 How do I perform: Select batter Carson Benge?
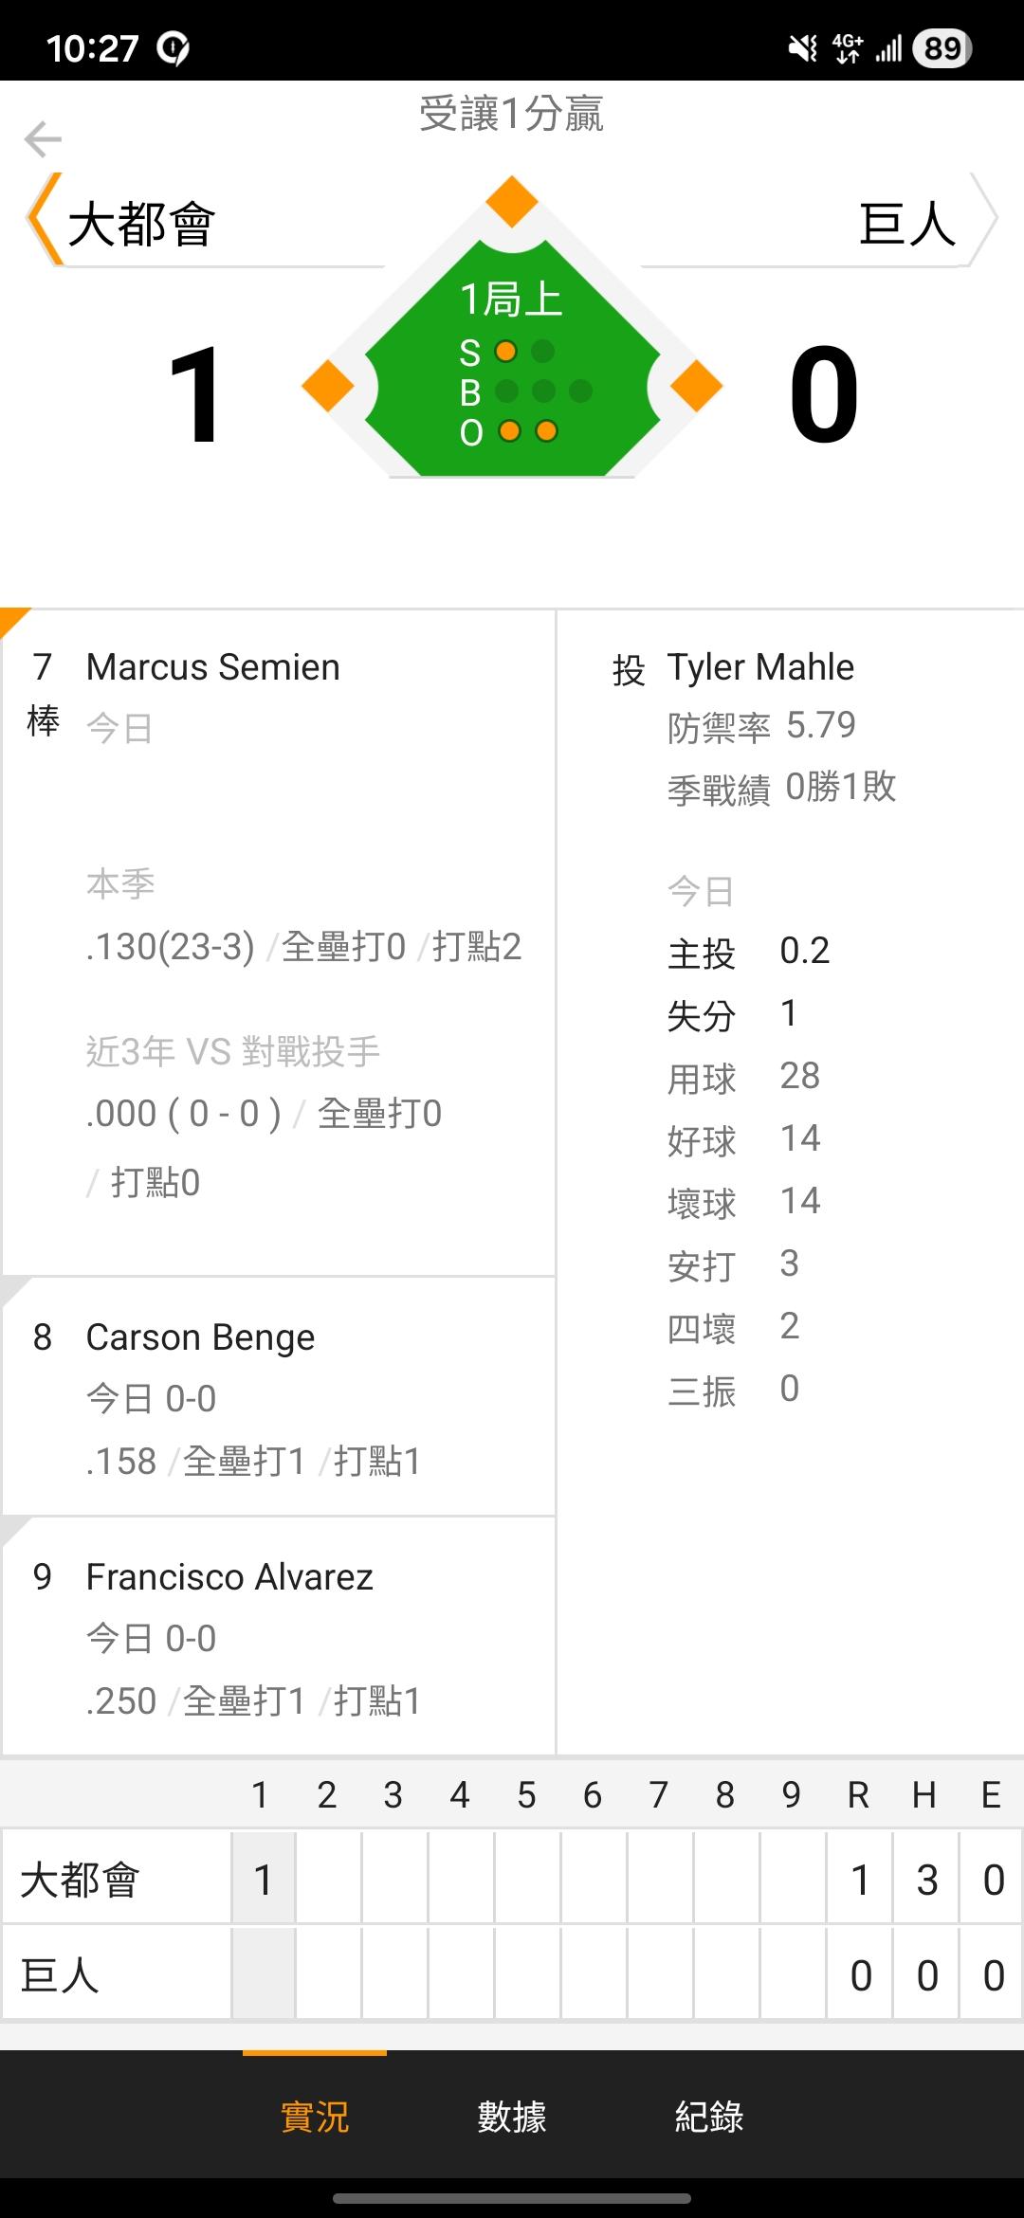coord(200,1337)
